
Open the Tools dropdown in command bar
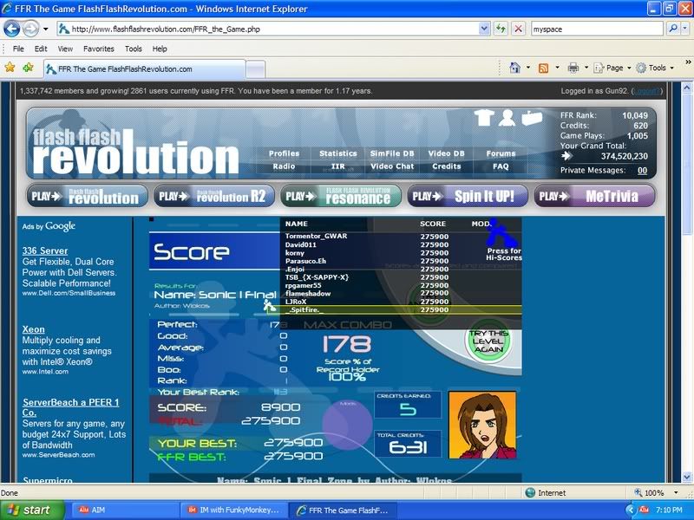pos(657,68)
